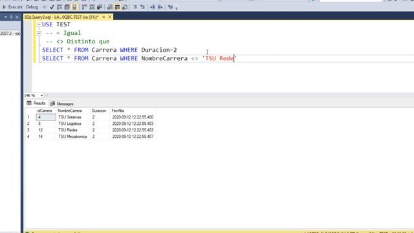
Task: Click FecAlta cell ending 55.400
Action: pyautogui.click(x=133, y=117)
